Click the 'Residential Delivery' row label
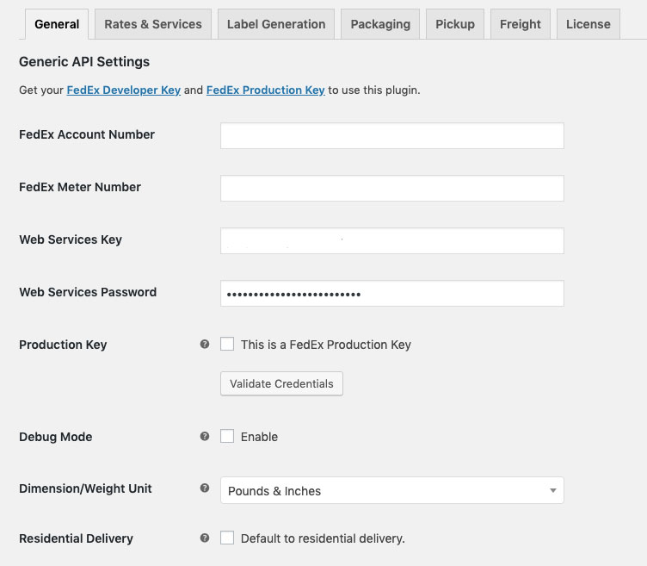 (x=76, y=538)
